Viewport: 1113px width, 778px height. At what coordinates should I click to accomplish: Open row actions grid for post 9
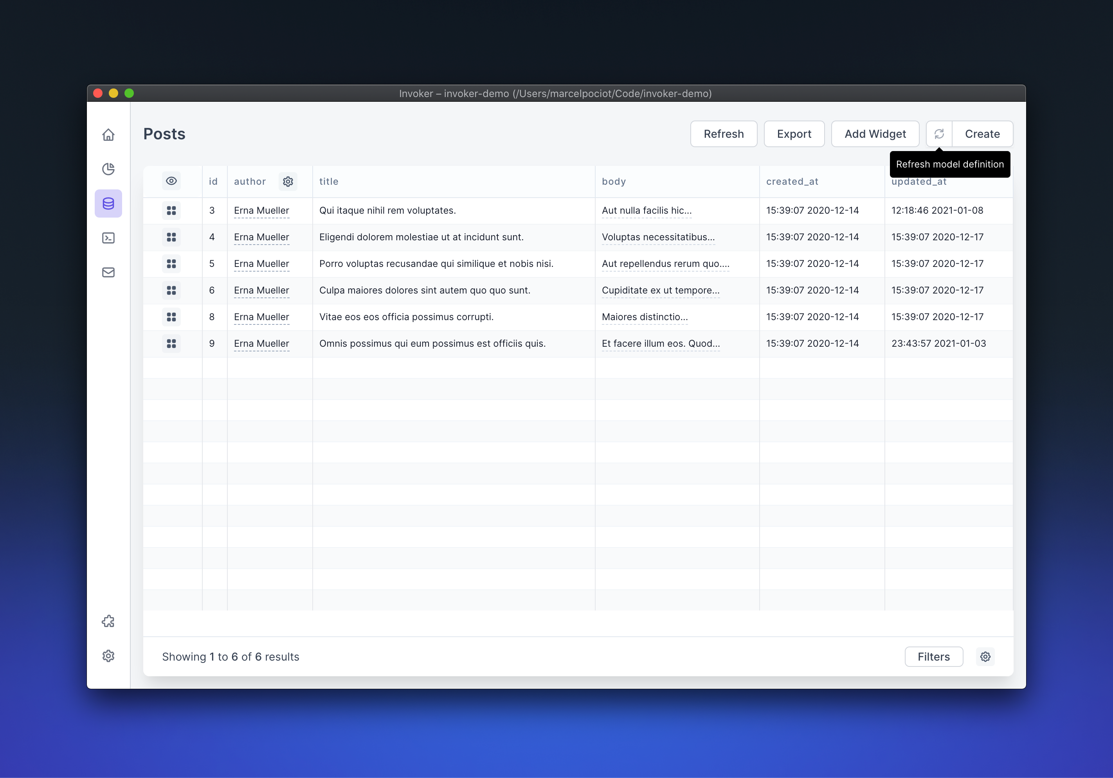pyautogui.click(x=171, y=344)
